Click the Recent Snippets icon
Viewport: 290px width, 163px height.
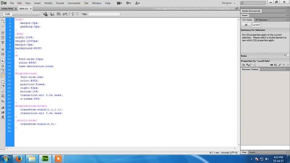pyautogui.click(x=3, y=96)
